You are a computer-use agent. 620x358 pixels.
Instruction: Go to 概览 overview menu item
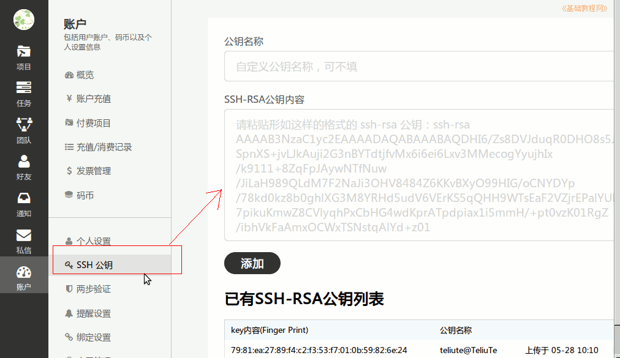coord(85,75)
